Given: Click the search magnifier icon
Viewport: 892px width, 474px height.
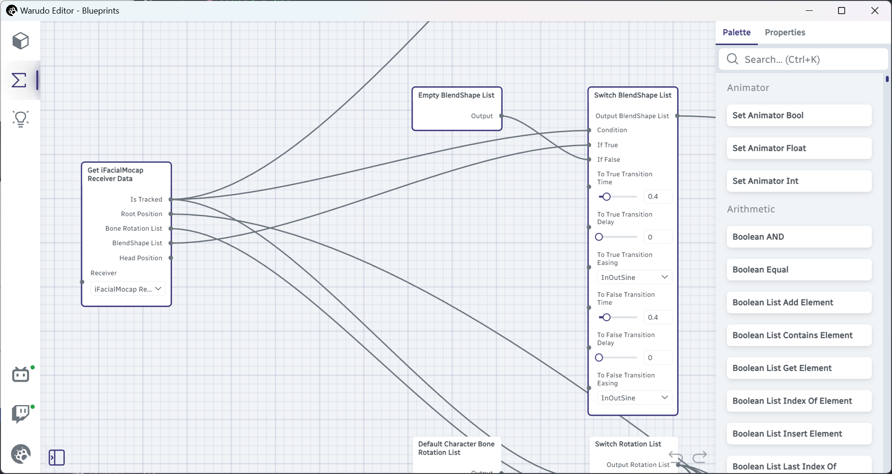Looking at the screenshot, I should [732, 59].
